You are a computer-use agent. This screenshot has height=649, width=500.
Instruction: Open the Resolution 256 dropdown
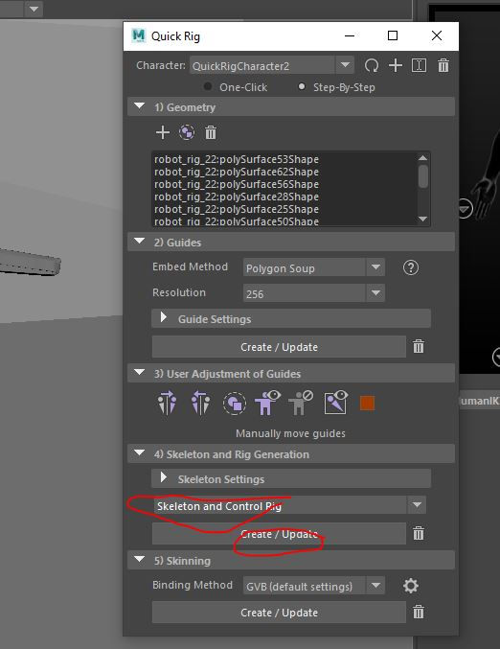[314, 293]
